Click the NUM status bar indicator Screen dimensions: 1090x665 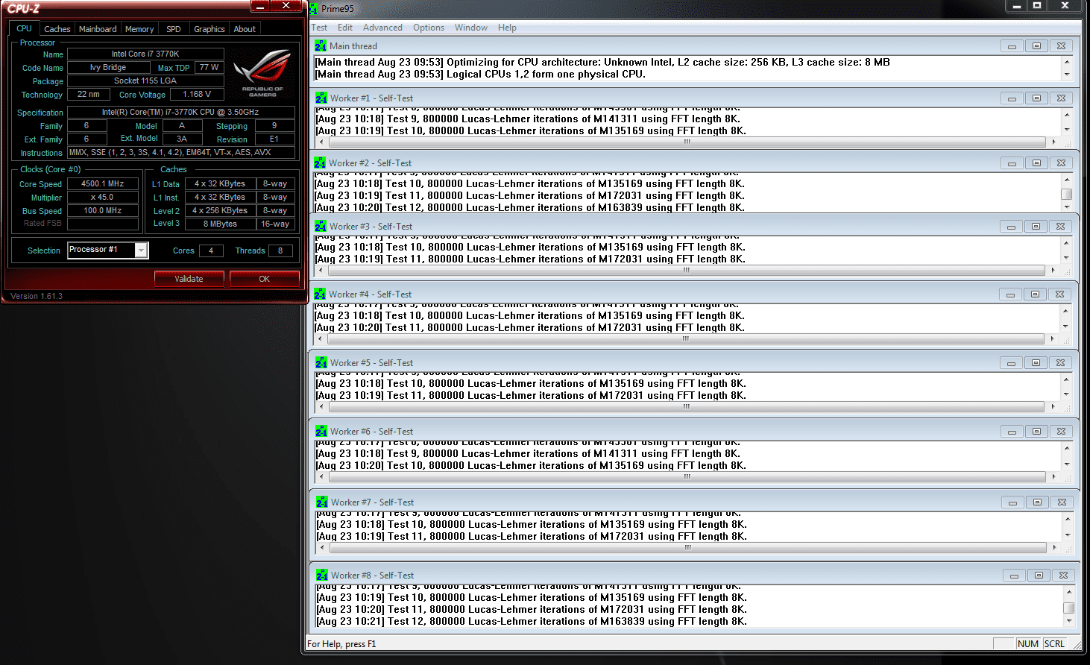coord(1028,644)
